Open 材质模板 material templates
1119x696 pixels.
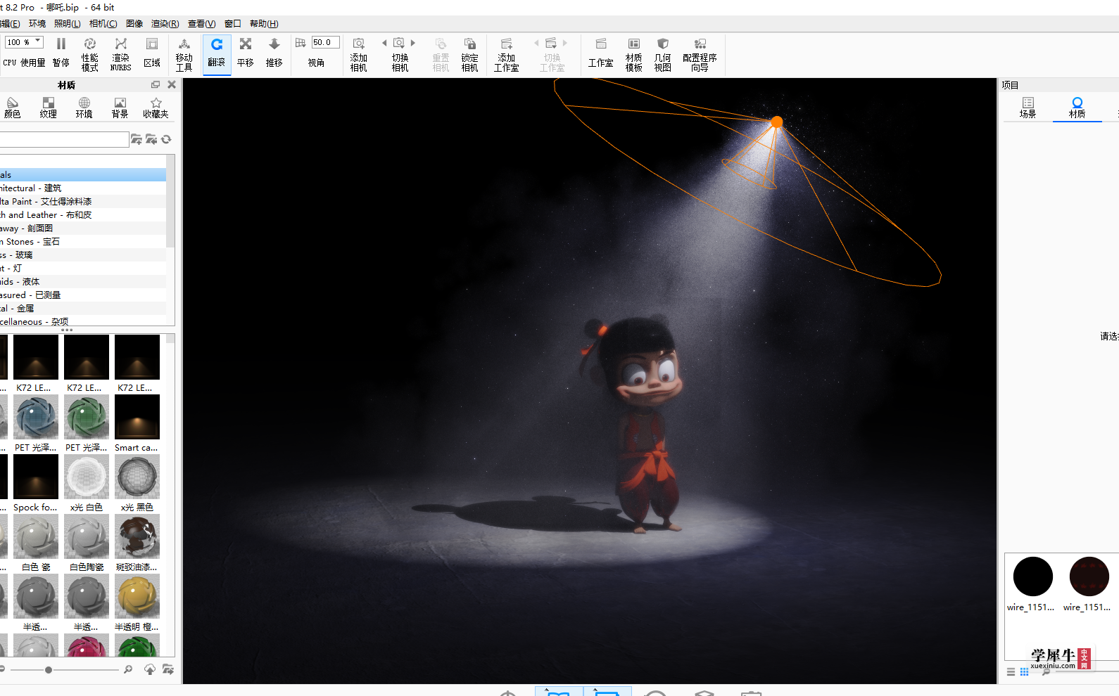634,53
